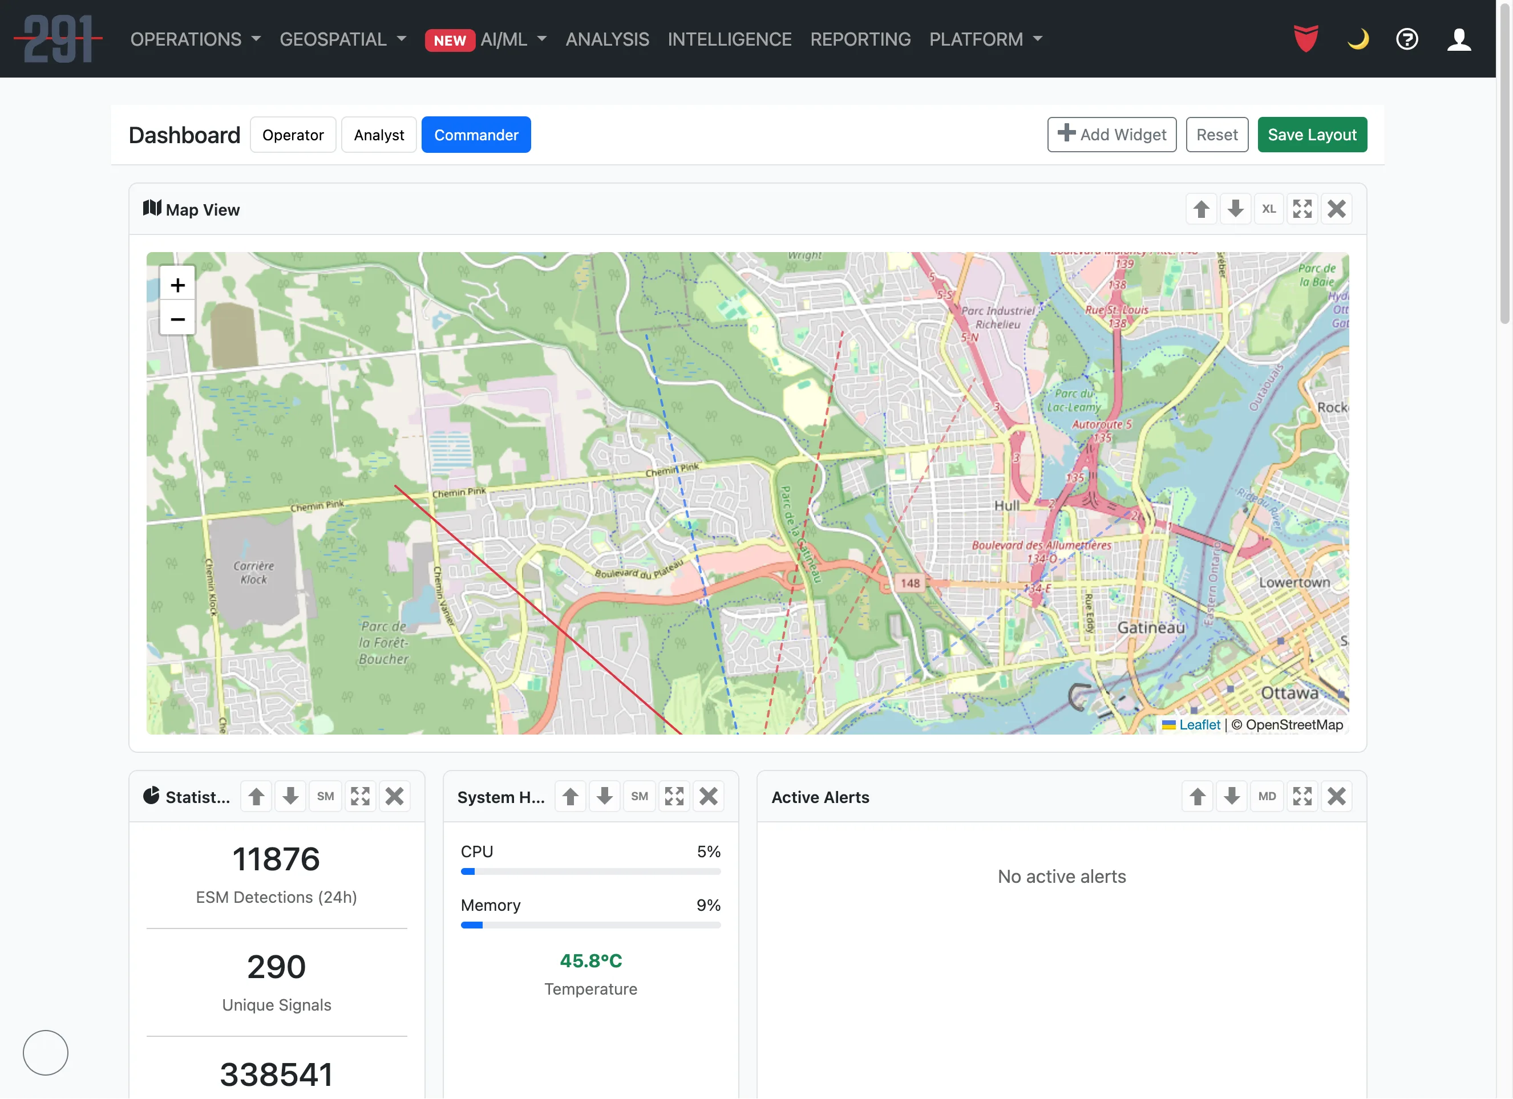Screen dimensions: 1513x1099
Task: Zoom in on the map with plus control
Action: point(177,284)
